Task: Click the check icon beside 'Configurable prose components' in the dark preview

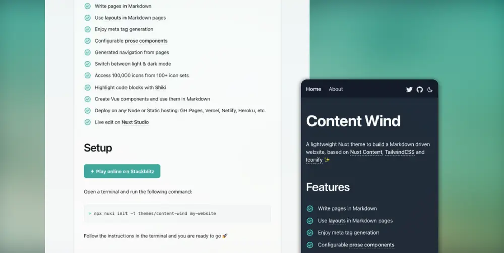Action: pyautogui.click(x=310, y=245)
